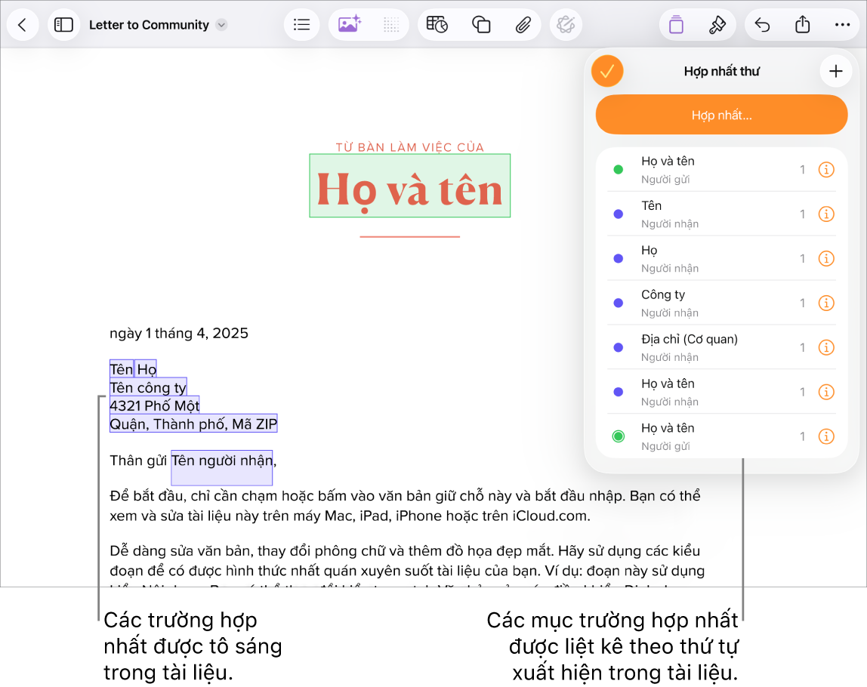Screen dimensions: 867x687
Task: Open info for Tên Người nhận row
Action: (826, 214)
